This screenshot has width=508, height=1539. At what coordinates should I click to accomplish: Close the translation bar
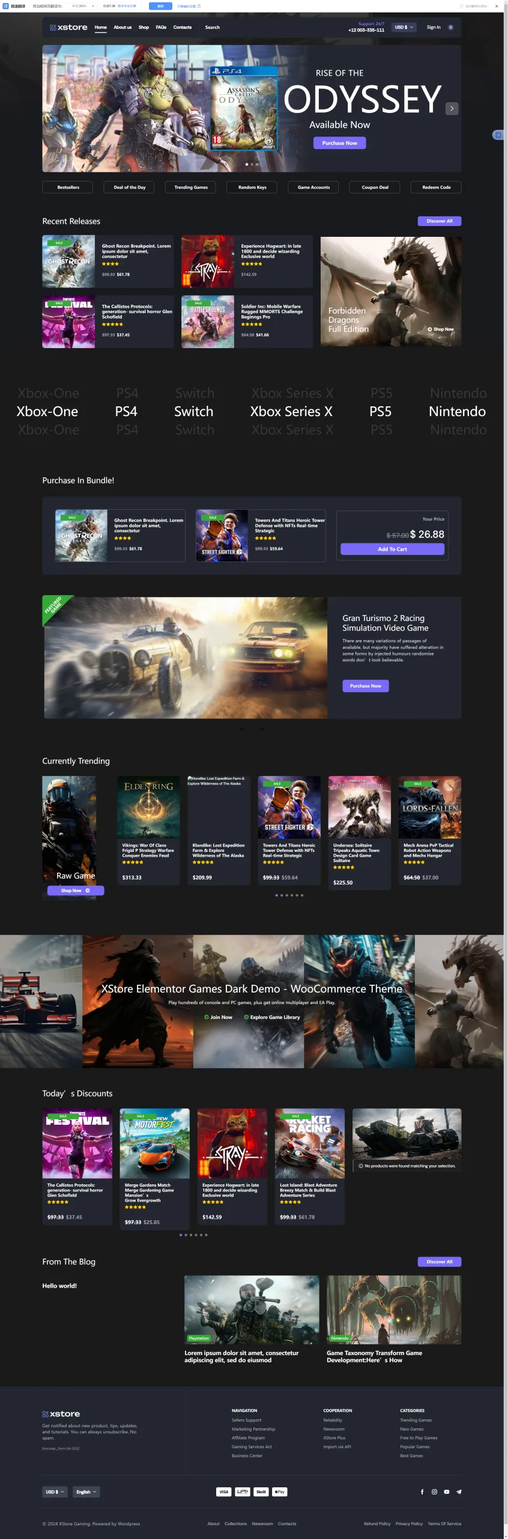click(x=497, y=6)
